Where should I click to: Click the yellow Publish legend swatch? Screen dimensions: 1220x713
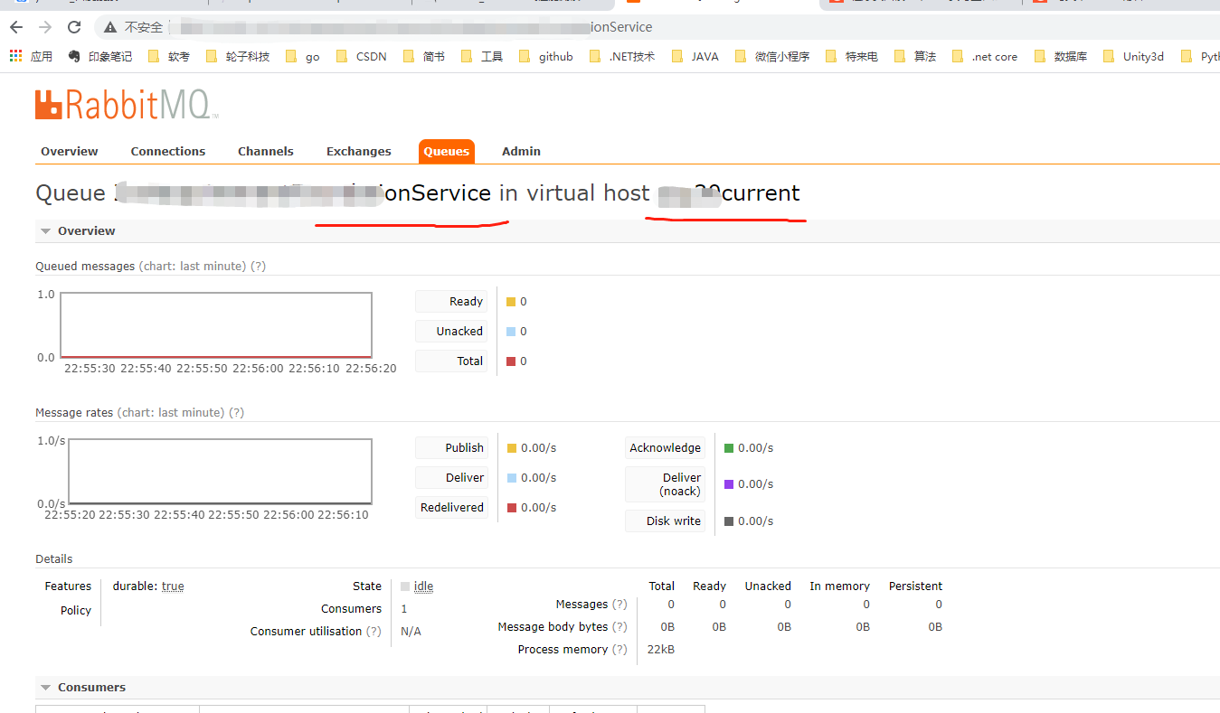pos(512,448)
